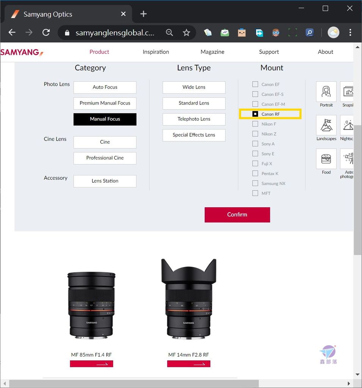Check the Nikon Z mount checkbox

tap(255, 134)
